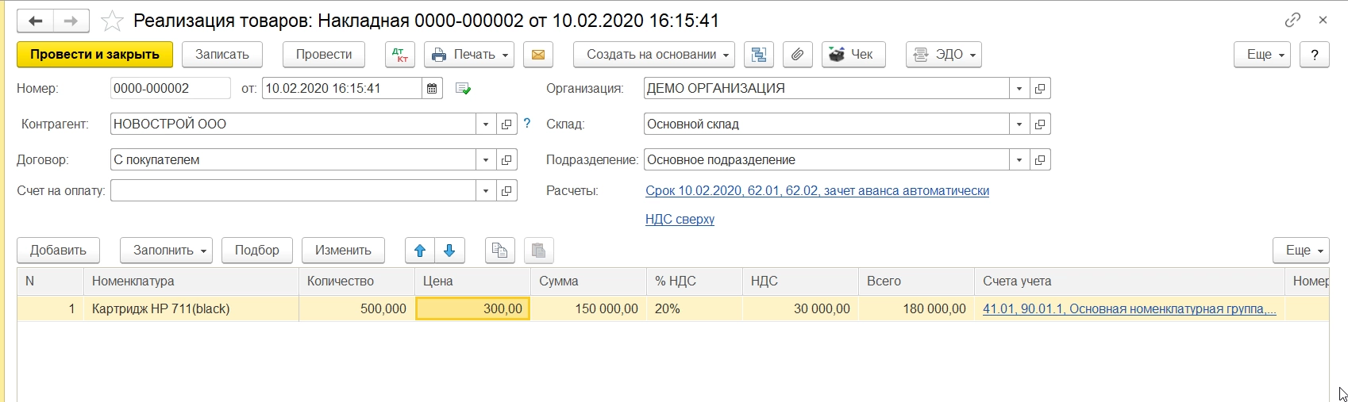Click the paperclip attachments icon
This screenshot has height=402, width=1348.
(797, 55)
